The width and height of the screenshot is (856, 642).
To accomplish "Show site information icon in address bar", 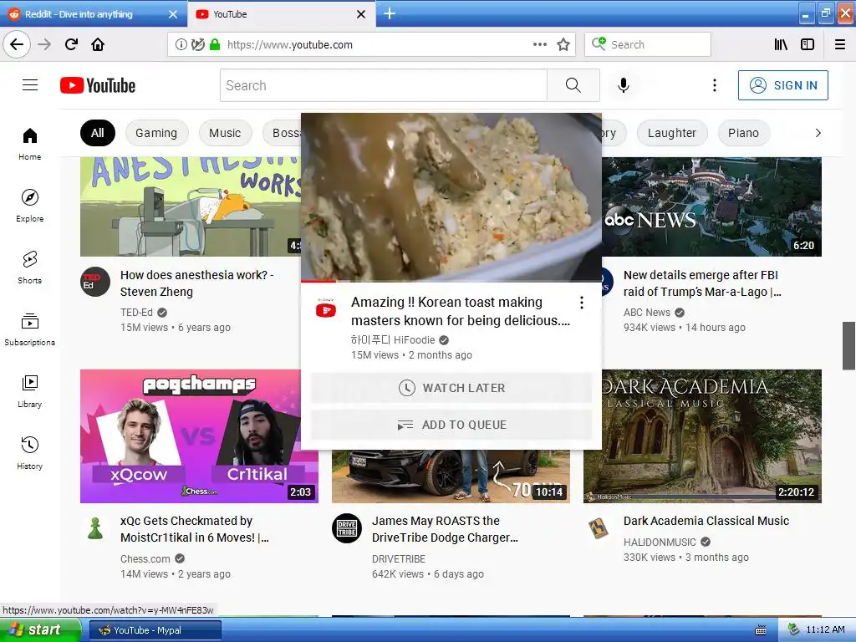I will 181,44.
